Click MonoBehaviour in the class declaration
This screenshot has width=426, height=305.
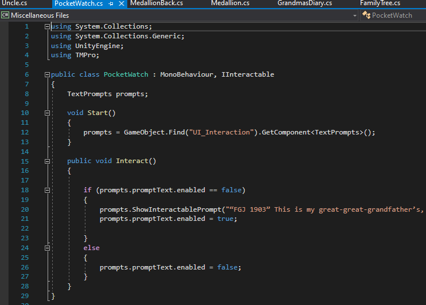coord(187,74)
